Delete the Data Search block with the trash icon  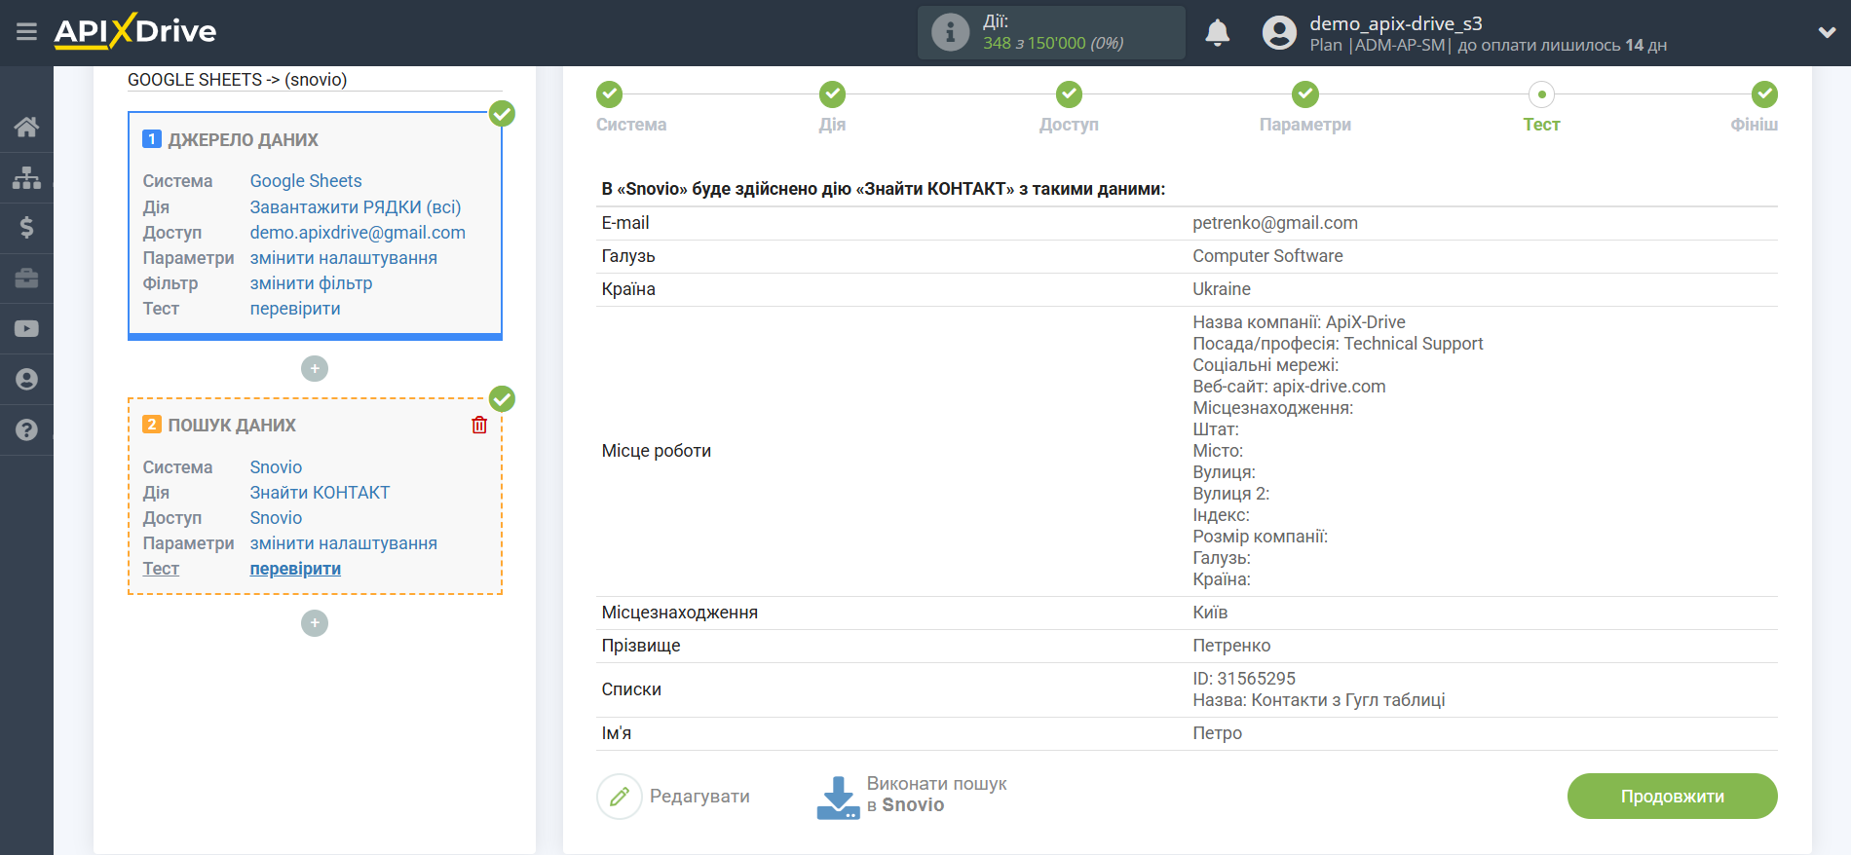click(x=479, y=425)
